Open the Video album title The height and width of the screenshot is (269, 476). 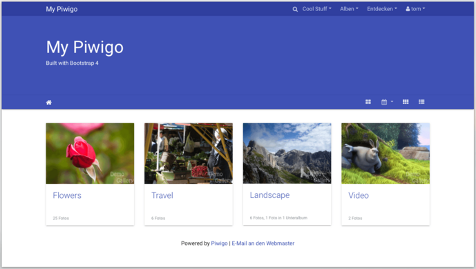[359, 195]
